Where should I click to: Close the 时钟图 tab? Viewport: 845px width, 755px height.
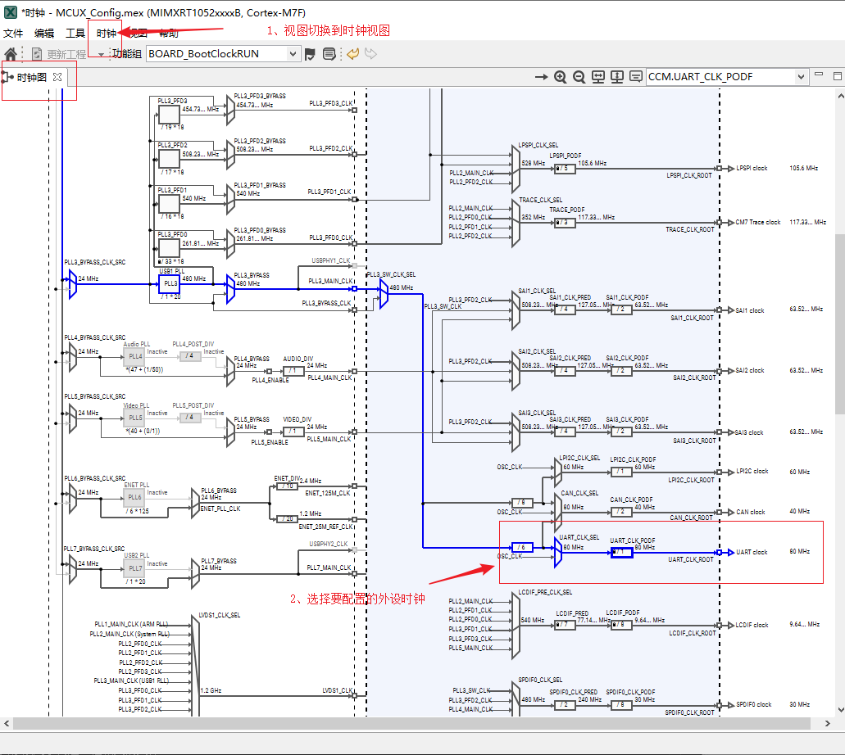[x=57, y=76]
